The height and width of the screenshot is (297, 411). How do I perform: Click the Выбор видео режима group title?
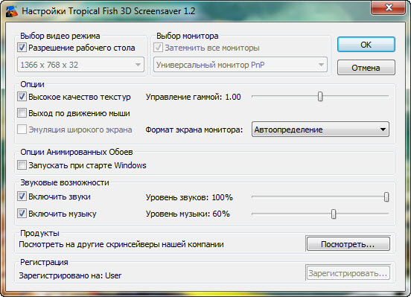pos(60,36)
